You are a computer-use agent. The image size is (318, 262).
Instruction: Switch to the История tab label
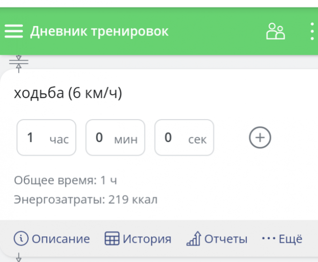(x=147, y=239)
